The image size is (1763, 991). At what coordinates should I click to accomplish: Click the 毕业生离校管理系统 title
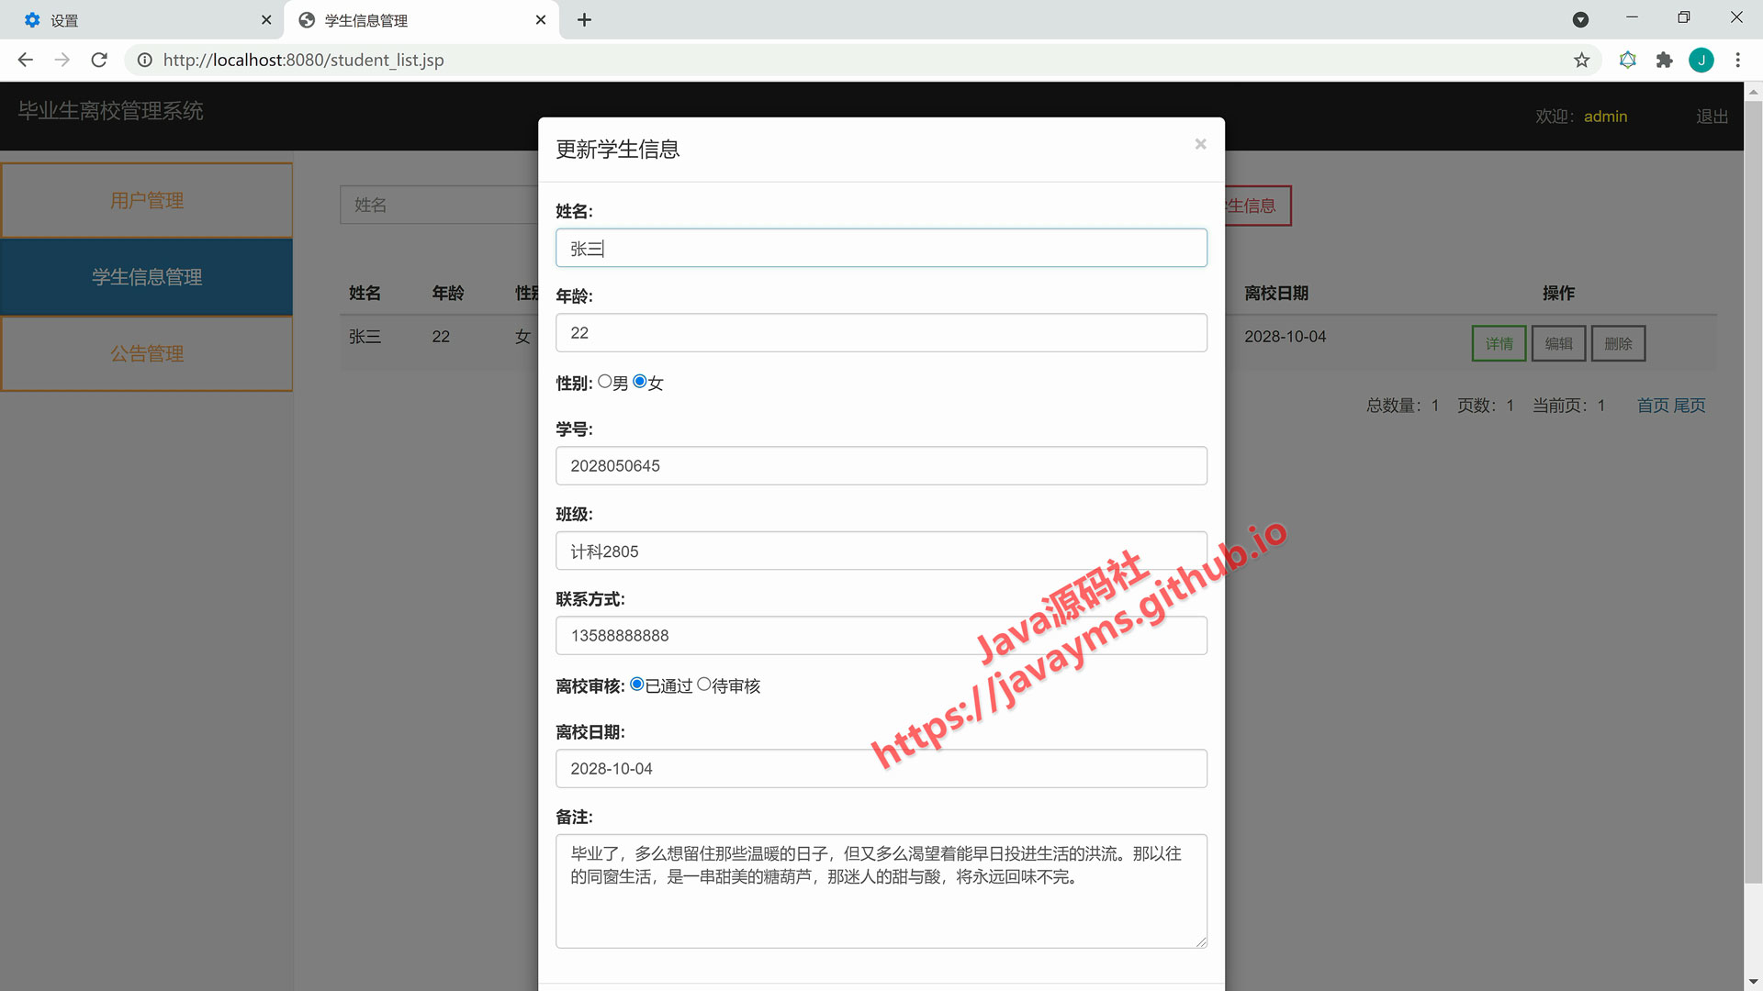tap(111, 111)
